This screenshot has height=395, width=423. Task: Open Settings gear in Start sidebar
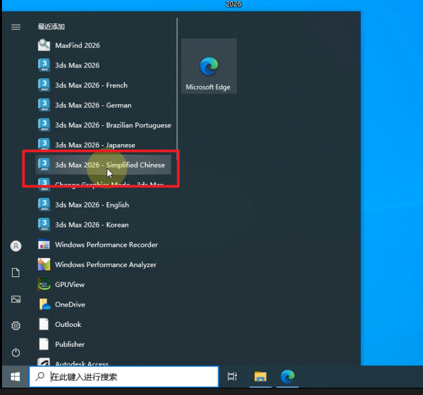pyautogui.click(x=16, y=326)
